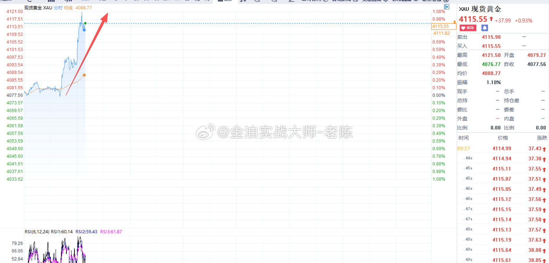Collapse the right quote panel icon
Screen dimensions: 549x263
447,7
